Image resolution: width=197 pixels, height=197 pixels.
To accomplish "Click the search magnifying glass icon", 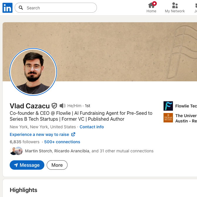I will point(21,8).
